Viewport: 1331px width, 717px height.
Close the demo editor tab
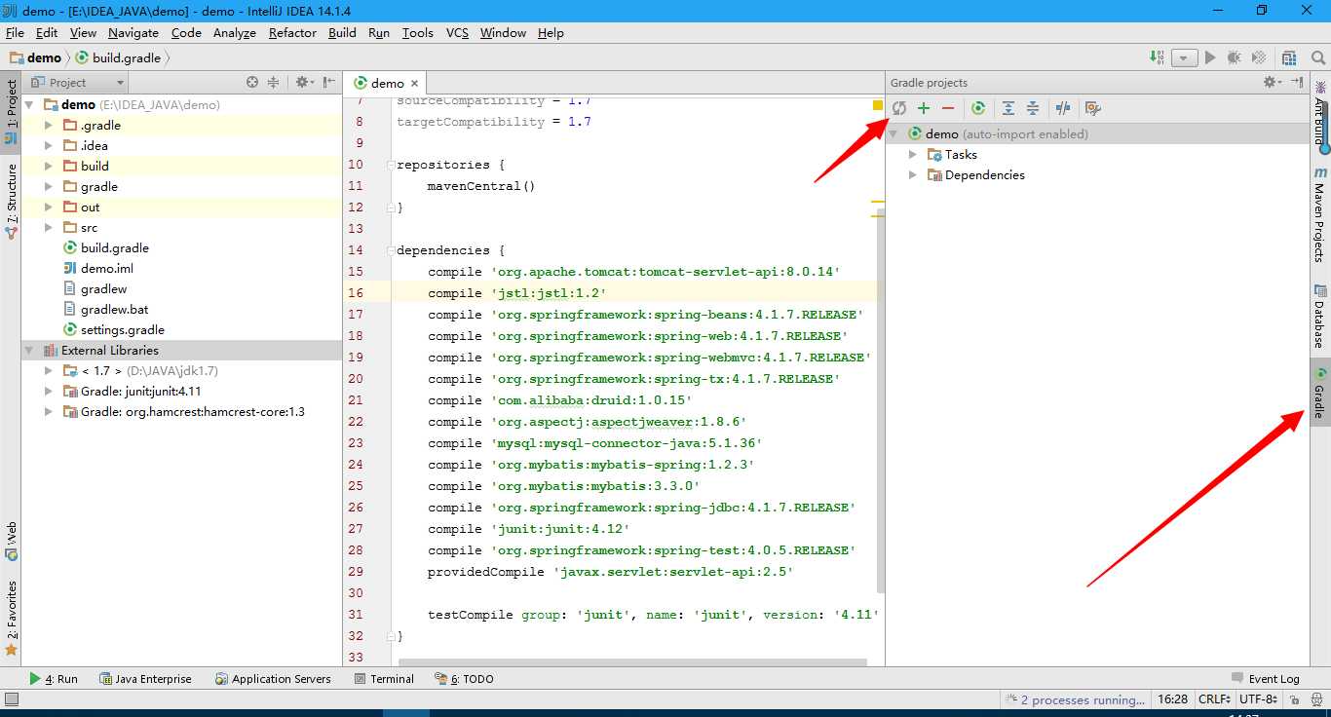click(x=414, y=84)
